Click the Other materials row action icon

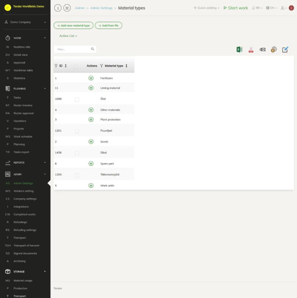(x=91, y=110)
